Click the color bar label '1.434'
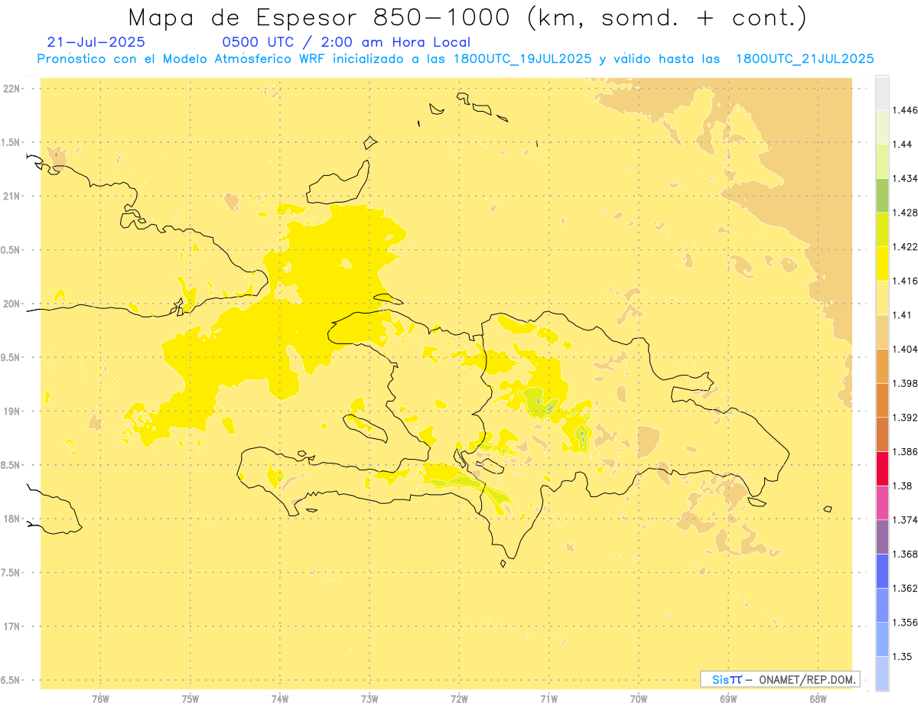The height and width of the screenshot is (709, 918). [x=905, y=178]
